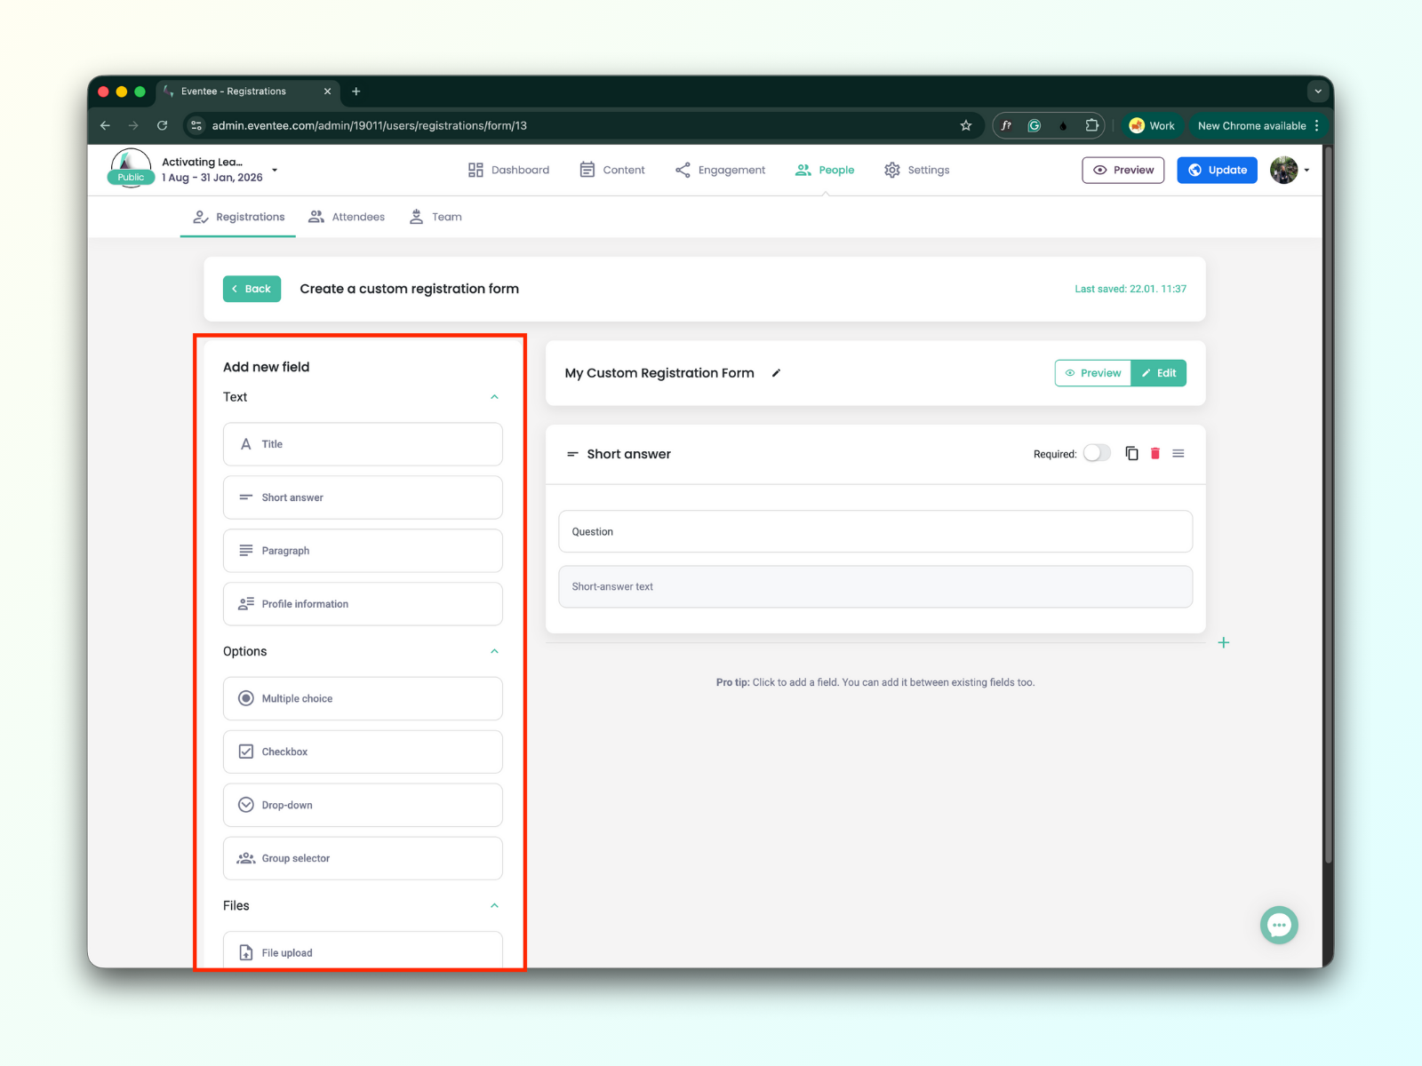This screenshot has width=1422, height=1066.
Task: Edit the form name with the pencil icon
Action: click(x=775, y=373)
